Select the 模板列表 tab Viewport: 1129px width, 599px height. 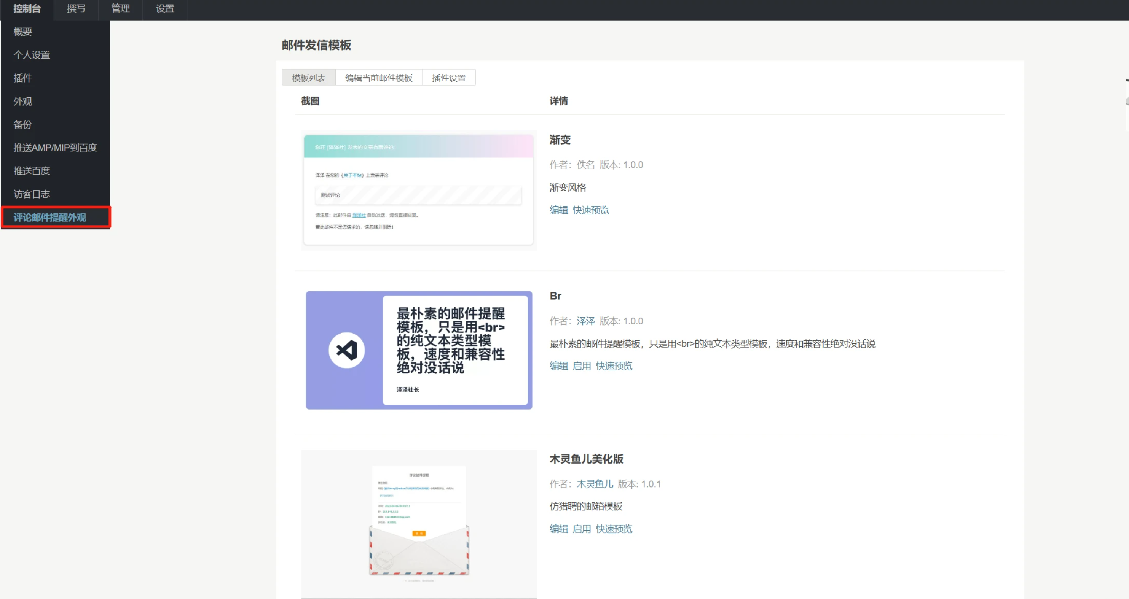tap(309, 77)
